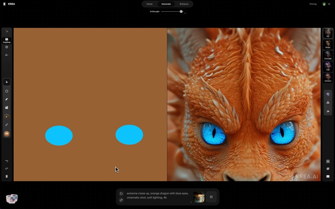335x209 pixels.
Task: Select the screen share input mode
Action: [x=7, y=47]
